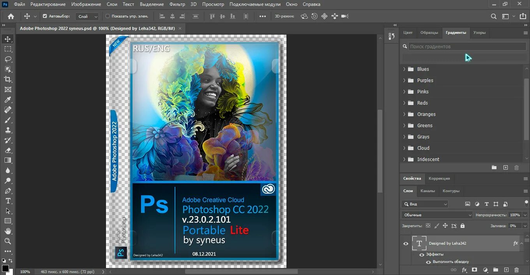The height and width of the screenshot is (275, 530).
Task: Toggle pixel layer filter in Layers panel
Action: click(x=468, y=204)
